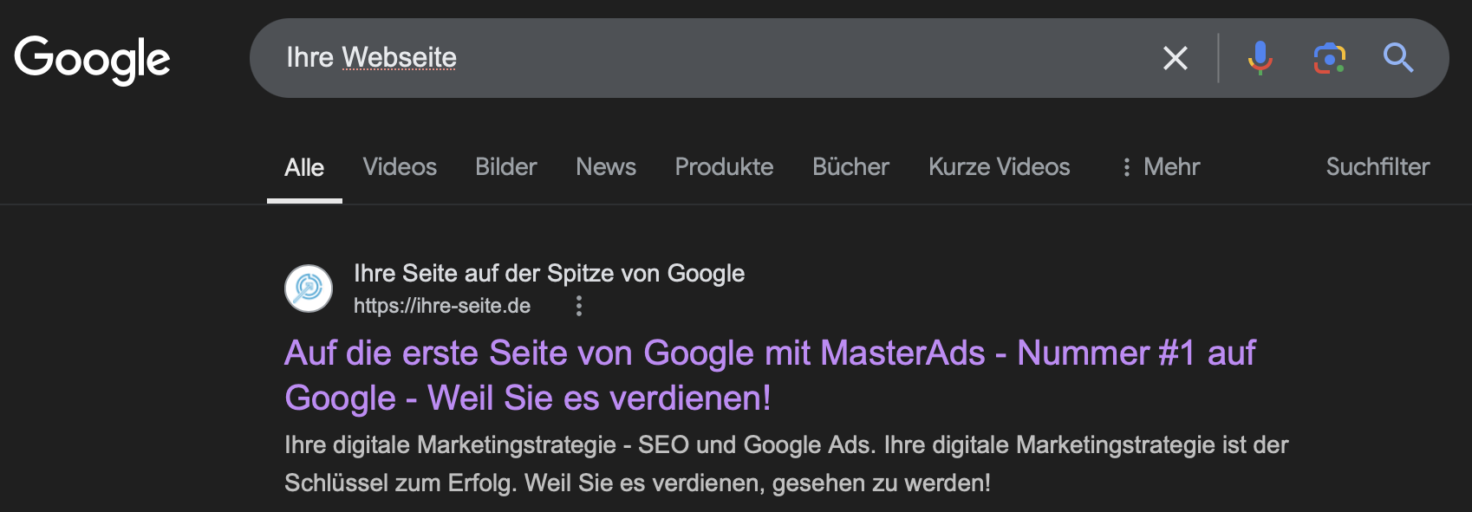Click the https://ihre-seite.de URL
Viewport: 1472px width, 512px height.
point(442,306)
